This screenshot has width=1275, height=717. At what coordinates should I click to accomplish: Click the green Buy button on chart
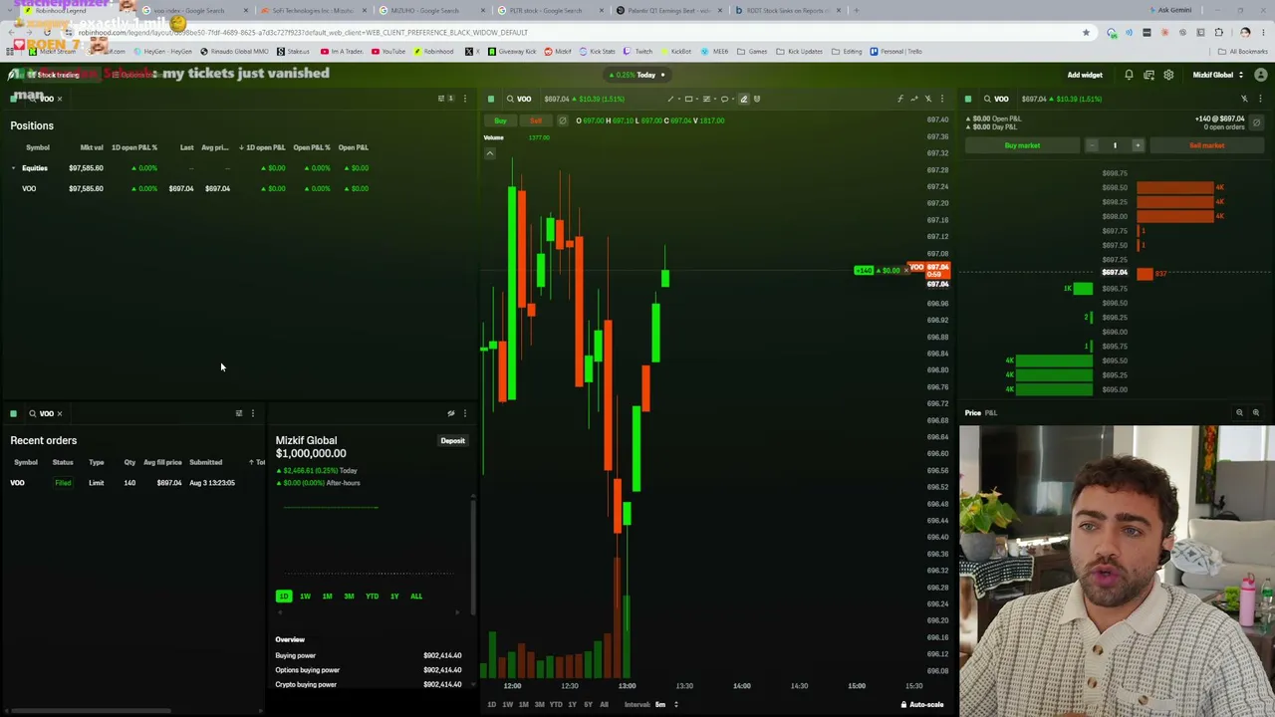[501, 120]
